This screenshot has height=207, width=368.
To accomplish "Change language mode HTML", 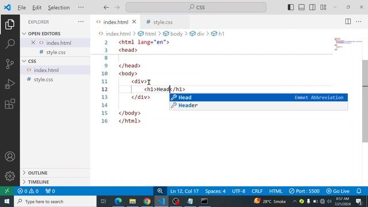I will point(275,191).
